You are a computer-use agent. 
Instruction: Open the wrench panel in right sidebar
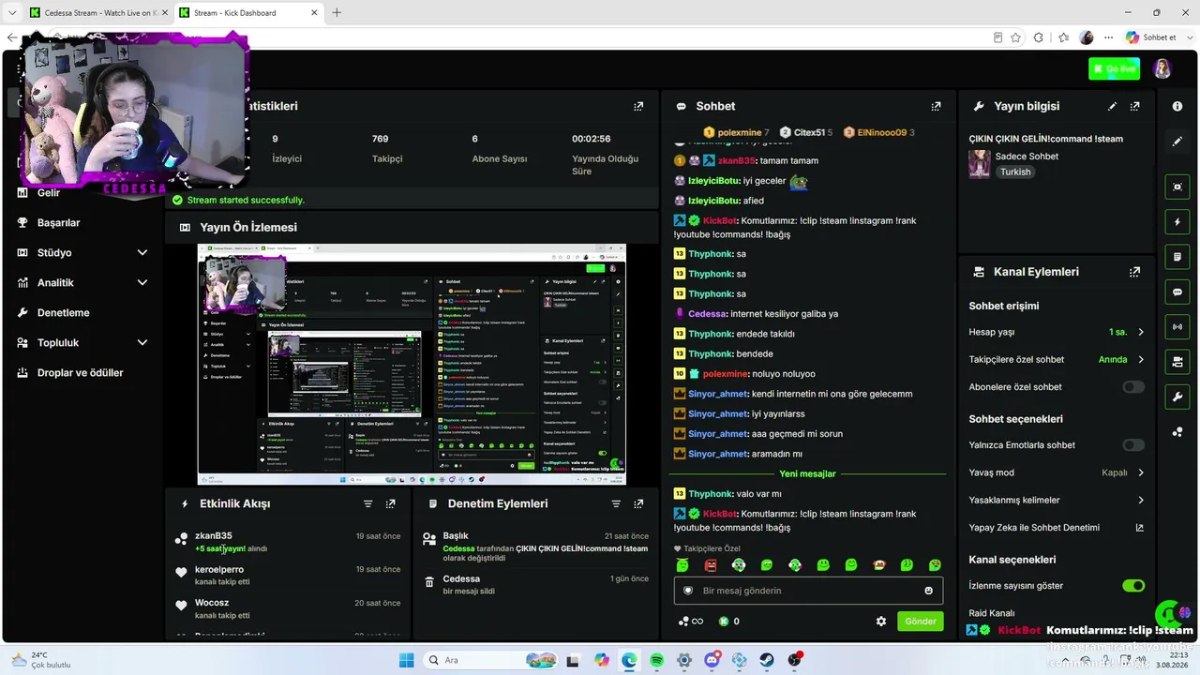[1177, 397]
